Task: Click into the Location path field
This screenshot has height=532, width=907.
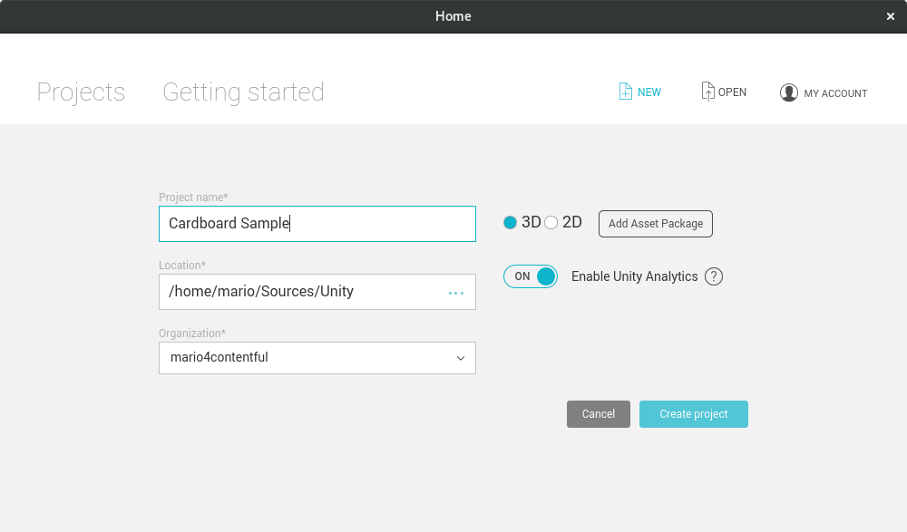Action: click(x=299, y=292)
